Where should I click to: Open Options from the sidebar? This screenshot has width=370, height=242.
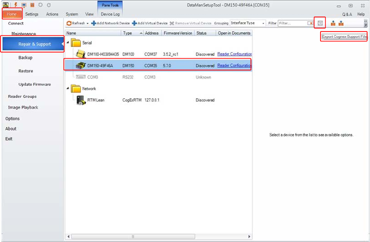pyautogui.click(x=12, y=118)
